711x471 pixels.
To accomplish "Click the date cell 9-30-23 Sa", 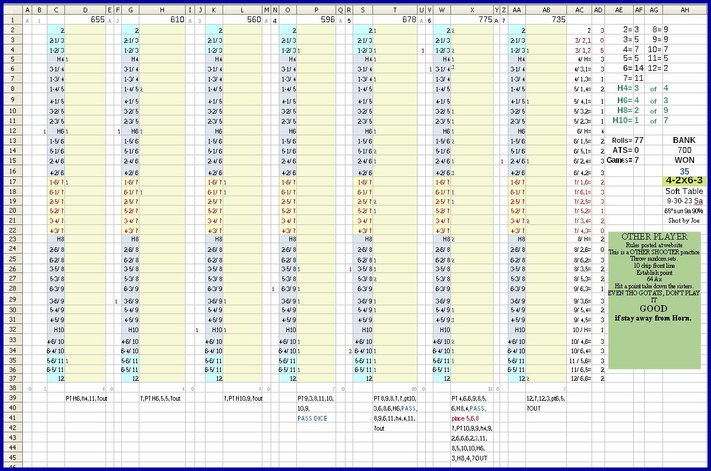I will coord(685,200).
